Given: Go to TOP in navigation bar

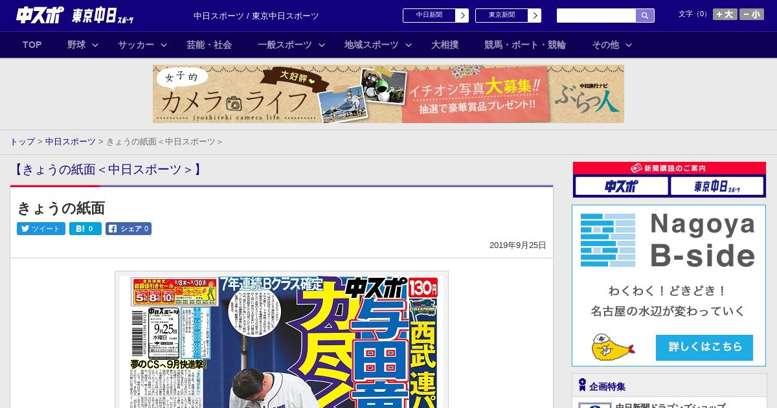Looking at the screenshot, I should click(32, 45).
